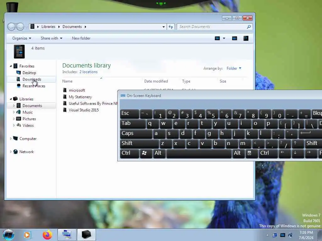
Task: Launch Firefox from the taskbar
Action: tap(47, 235)
